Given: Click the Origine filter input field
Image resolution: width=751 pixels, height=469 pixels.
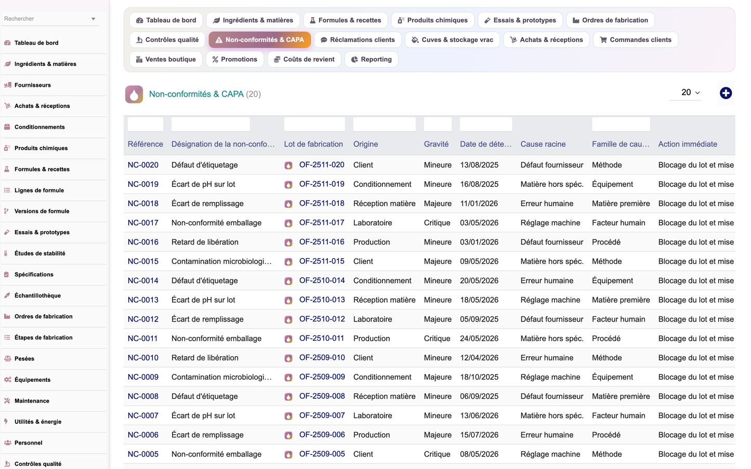Looking at the screenshot, I should point(385,124).
